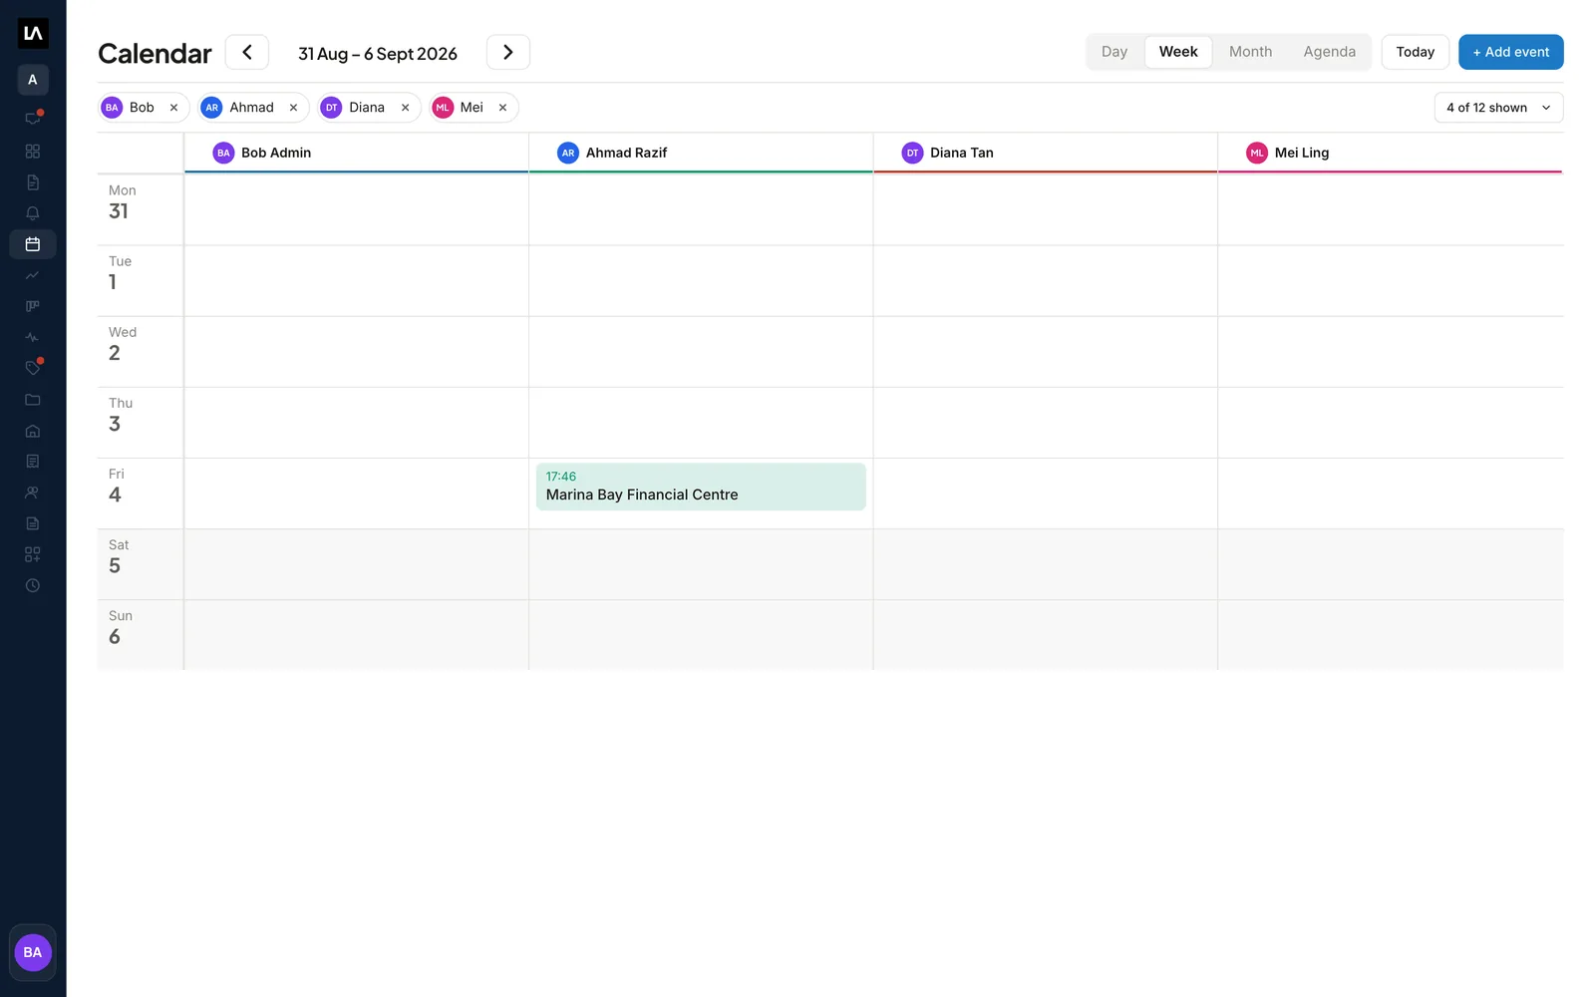Open the folder icon in sidebar
This screenshot has width=1595, height=997.
click(33, 400)
